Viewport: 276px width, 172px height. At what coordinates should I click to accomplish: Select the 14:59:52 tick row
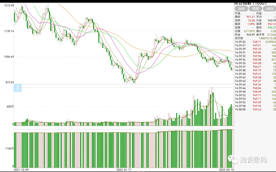click(x=255, y=95)
